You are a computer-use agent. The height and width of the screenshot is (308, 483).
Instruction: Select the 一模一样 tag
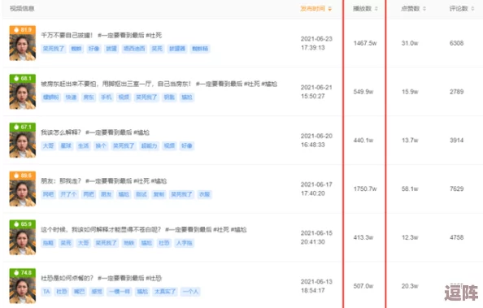click(x=120, y=292)
